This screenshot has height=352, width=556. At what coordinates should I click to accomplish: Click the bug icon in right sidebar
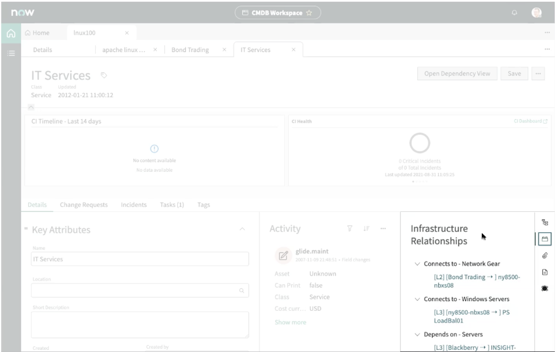click(x=545, y=288)
